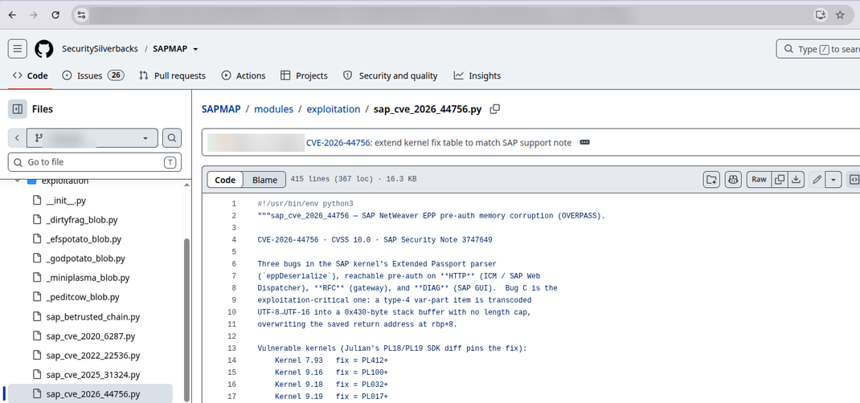
Task: Copy the file path icon
Action: (495, 109)
